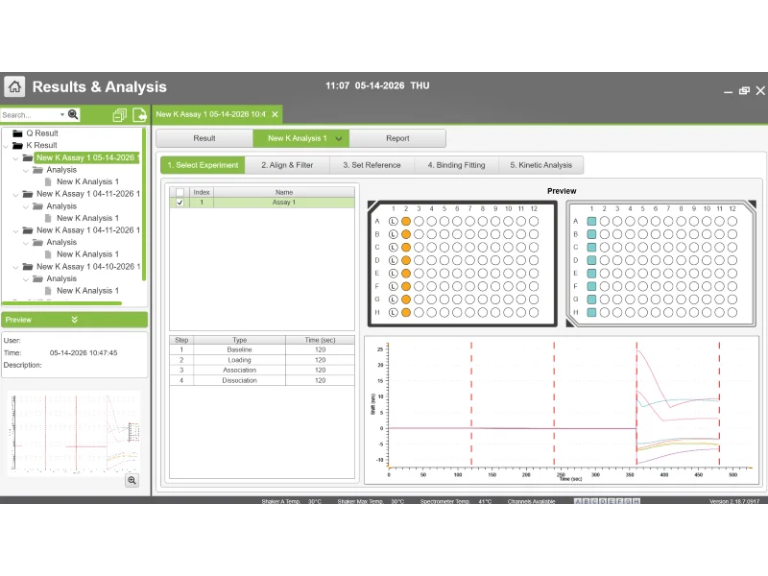Select teal sensor square in row D
Viewport: 768px width, 576px height.
[x=591, y=260]
